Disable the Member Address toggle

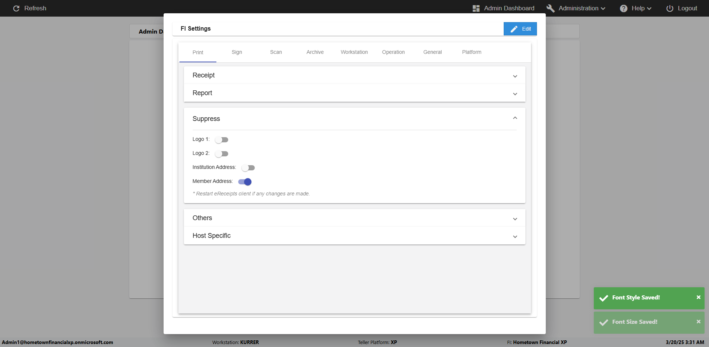tap(245, 182)
